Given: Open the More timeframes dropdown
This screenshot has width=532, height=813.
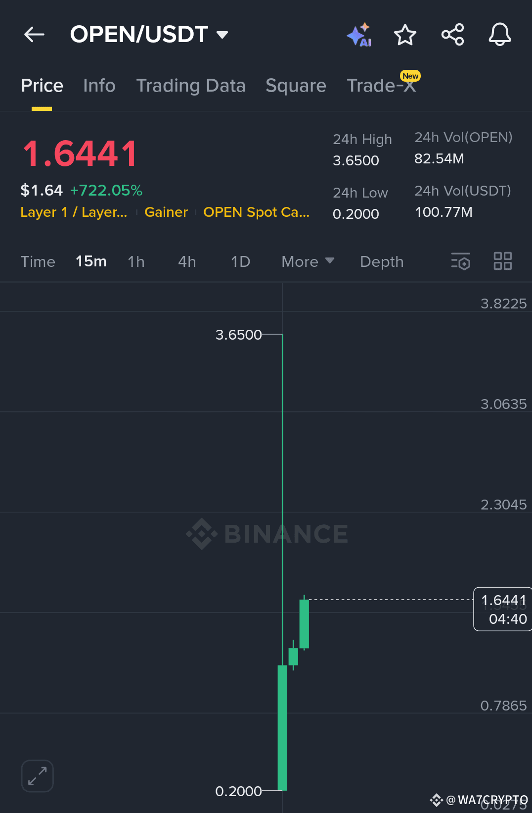Looking at the screenshot, I should pos(308,261).
